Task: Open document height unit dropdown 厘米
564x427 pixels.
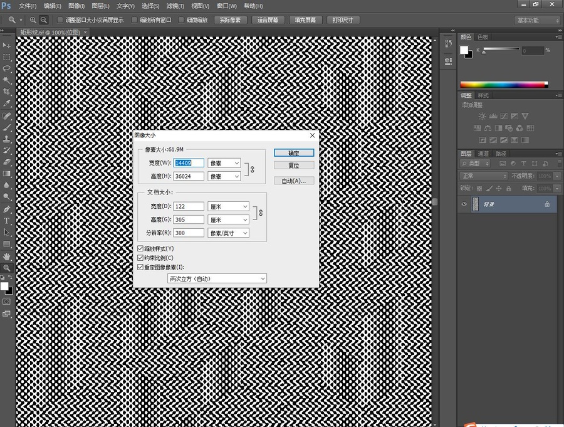Action: (228, 219)
